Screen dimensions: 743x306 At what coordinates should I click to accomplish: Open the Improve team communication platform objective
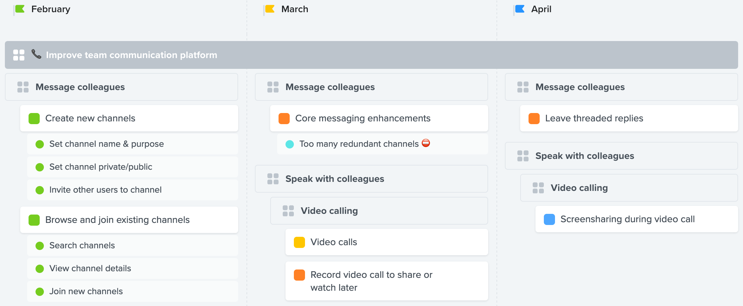[371, 55]
